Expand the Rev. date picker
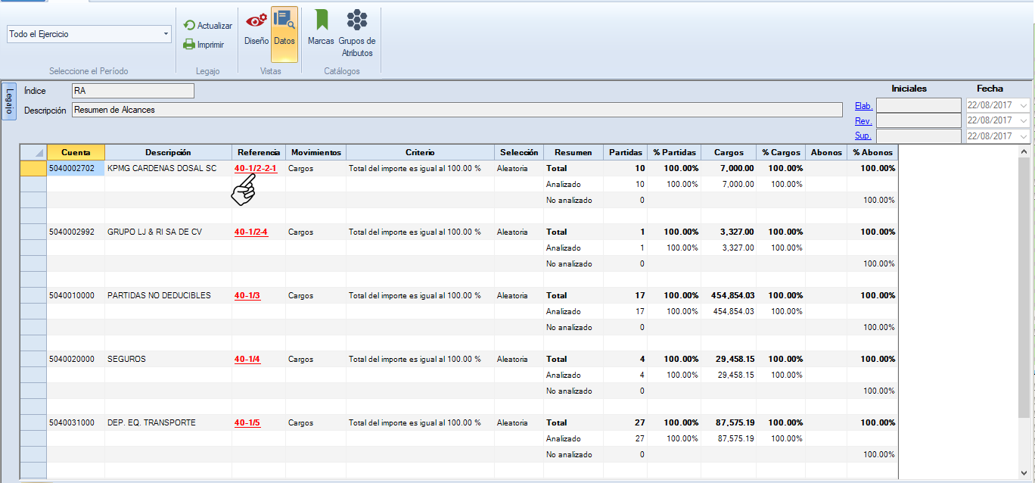This screenshot has height=483, width=1035. tap(1024, 120)
